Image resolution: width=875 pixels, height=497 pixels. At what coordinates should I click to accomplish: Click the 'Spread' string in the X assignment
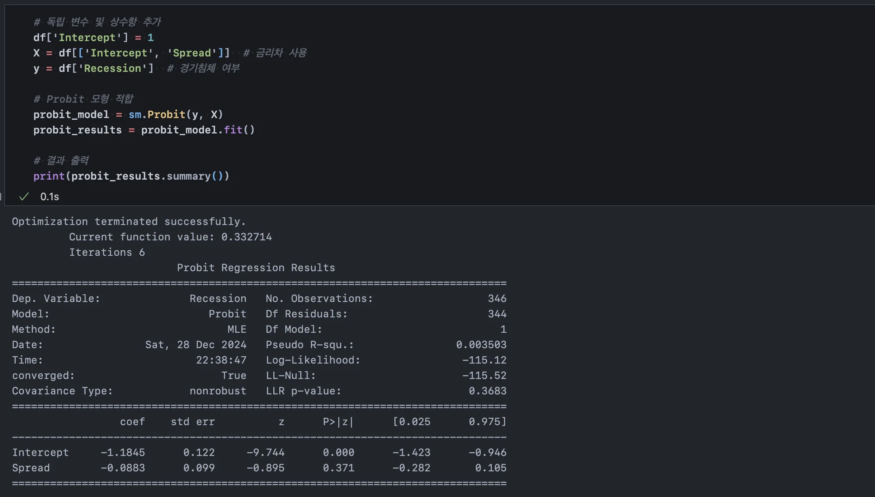coord(192,53)
